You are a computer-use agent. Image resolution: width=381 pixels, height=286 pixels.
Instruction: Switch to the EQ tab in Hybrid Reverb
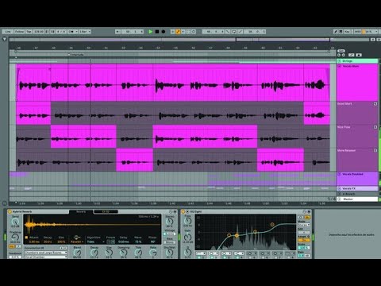click(106, 211)
